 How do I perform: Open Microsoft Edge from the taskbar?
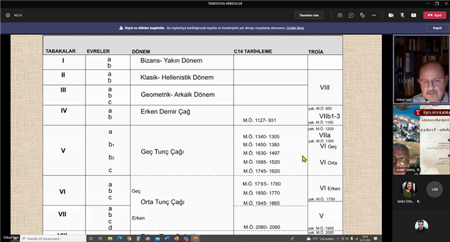[x=119, y=238]
